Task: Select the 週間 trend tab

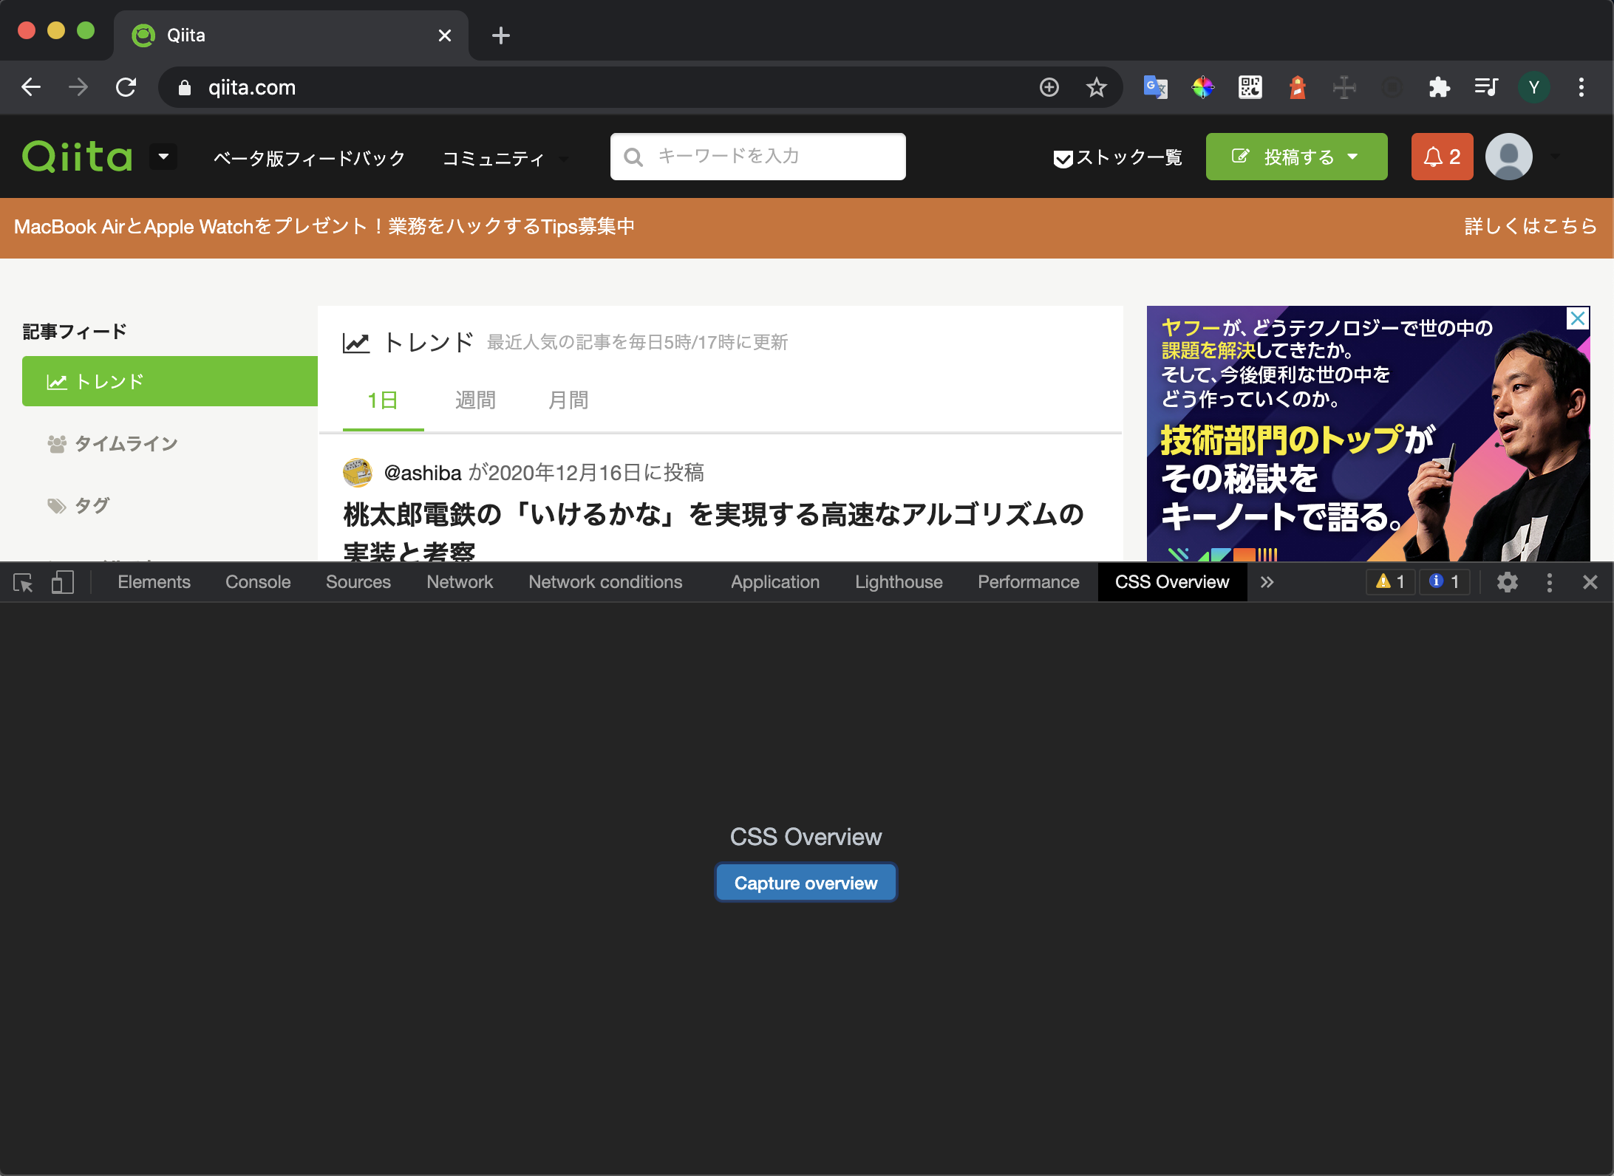Action: click(475, 400)
